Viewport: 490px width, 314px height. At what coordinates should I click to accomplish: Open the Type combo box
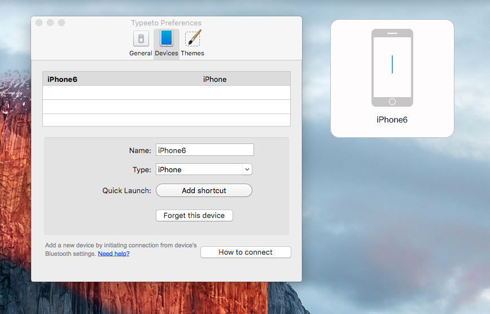coord(204,169)
